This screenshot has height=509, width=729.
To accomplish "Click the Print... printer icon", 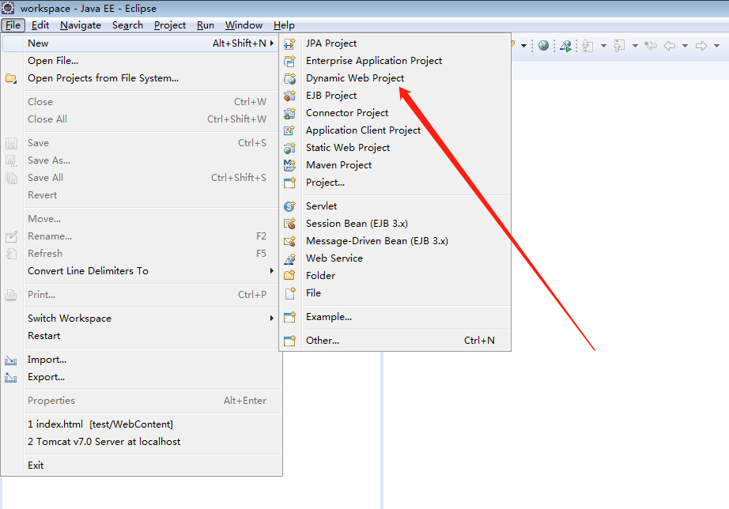I will point(11,295).
